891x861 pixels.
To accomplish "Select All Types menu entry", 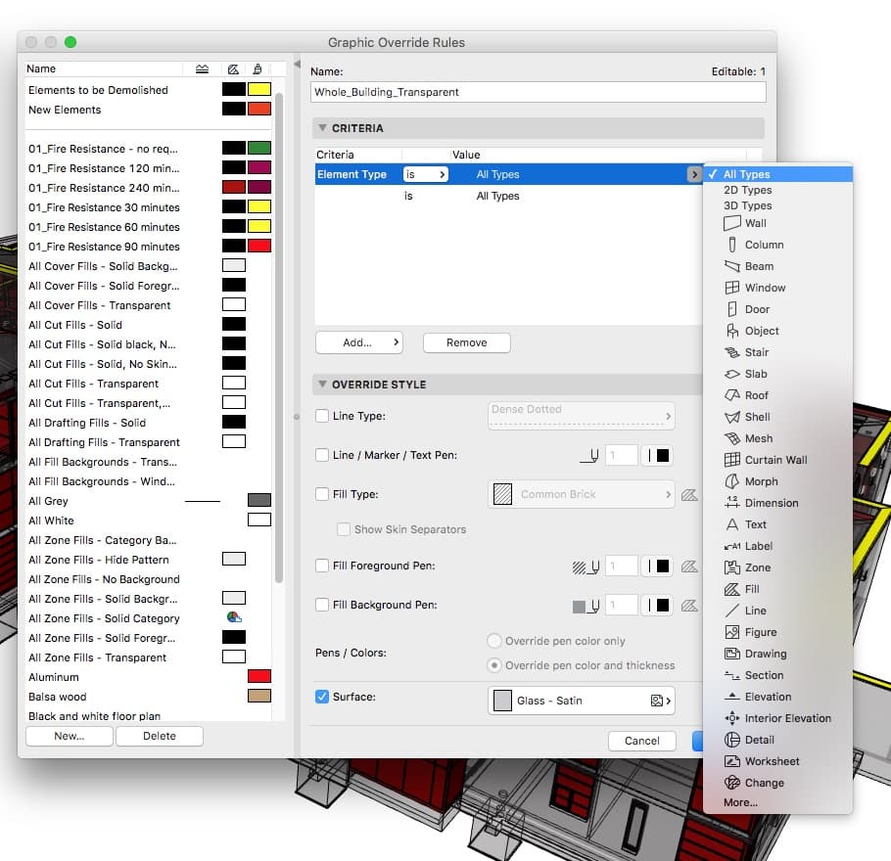I will (778, 174).
